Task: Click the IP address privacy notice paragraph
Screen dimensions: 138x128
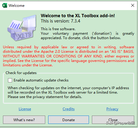Action: click(68, 92)
